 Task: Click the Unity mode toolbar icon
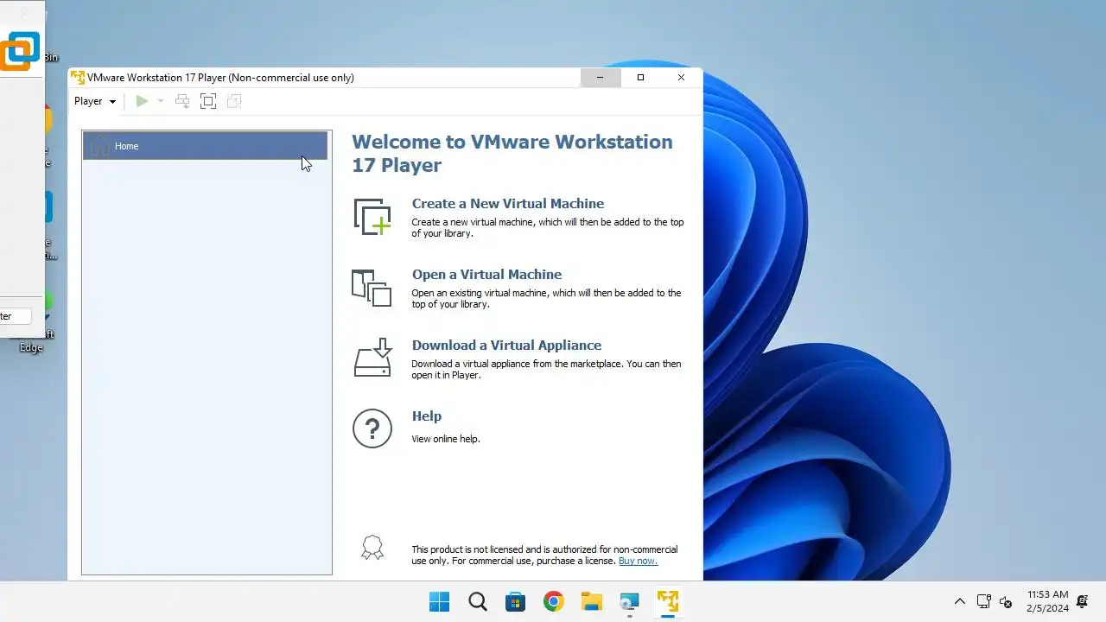(234, 101)
